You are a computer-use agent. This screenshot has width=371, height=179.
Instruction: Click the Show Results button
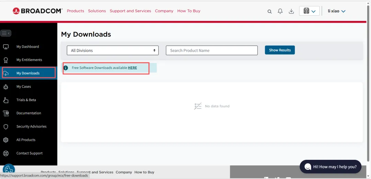click(x=280, y=50)
